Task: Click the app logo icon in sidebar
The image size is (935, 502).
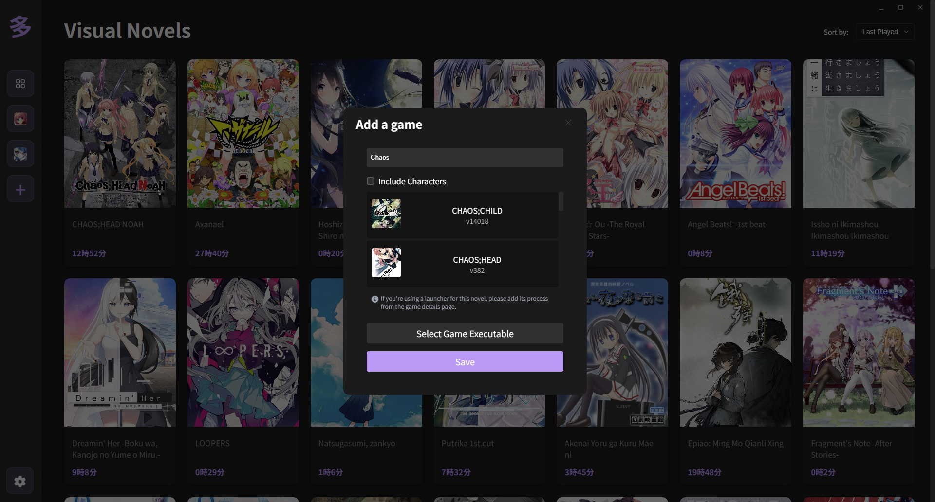Action: pyautogui.click(x=20, y=27)
